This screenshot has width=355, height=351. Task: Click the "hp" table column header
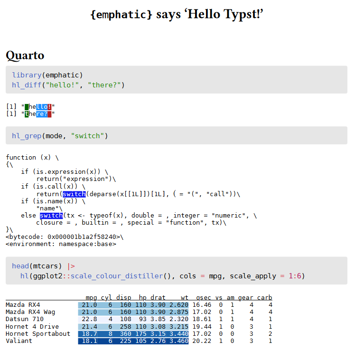coord(143,297)
